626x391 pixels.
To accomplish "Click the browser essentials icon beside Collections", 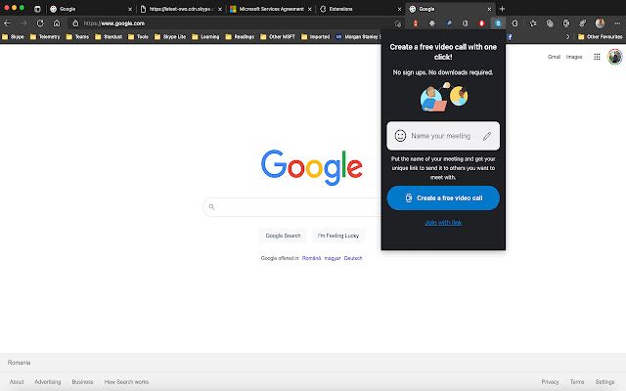I will (x=566, y=23).
